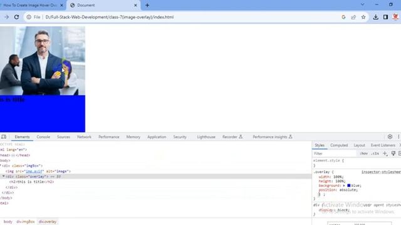Image resolution: width=401 pixels, height=225 pixels.
Task: Click the address bar URL
Action: pos(110,17)
